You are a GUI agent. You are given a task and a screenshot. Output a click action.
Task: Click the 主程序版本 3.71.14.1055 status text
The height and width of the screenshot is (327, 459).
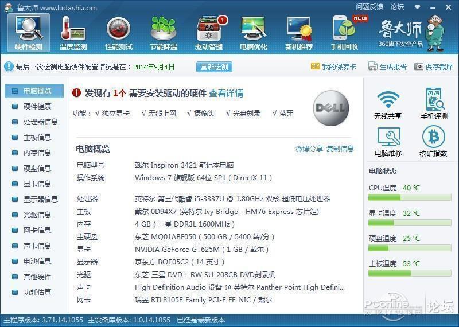click(44, 320)
